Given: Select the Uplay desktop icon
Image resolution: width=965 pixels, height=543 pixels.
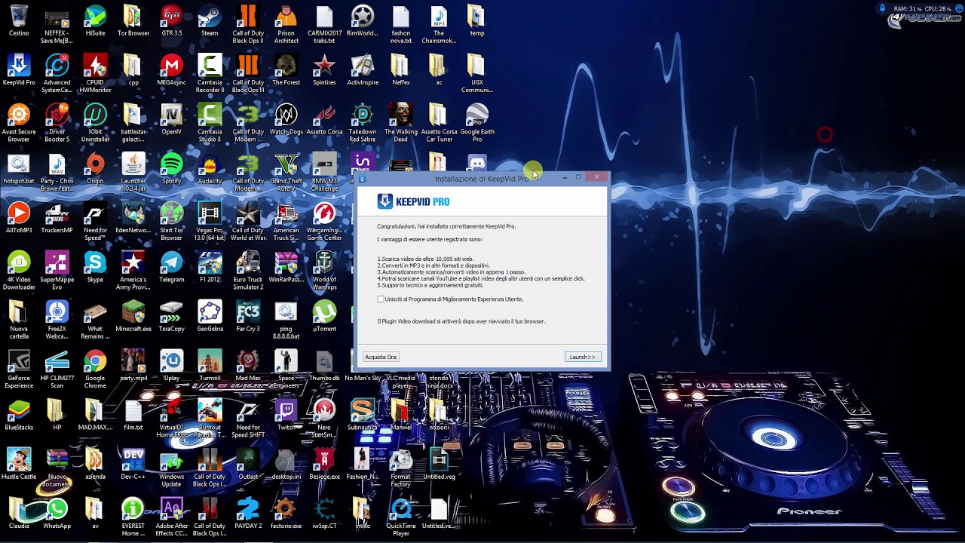Looking at the screenshot, I should click(171, 362).
